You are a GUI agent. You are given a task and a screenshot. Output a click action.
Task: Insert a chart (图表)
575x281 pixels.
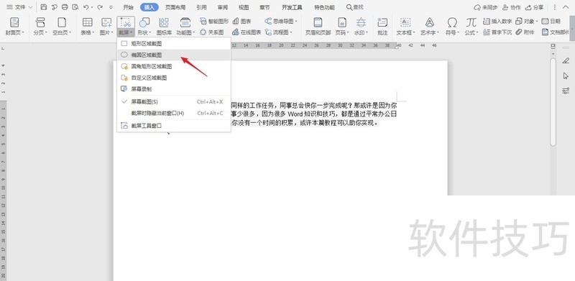[242, 22]
